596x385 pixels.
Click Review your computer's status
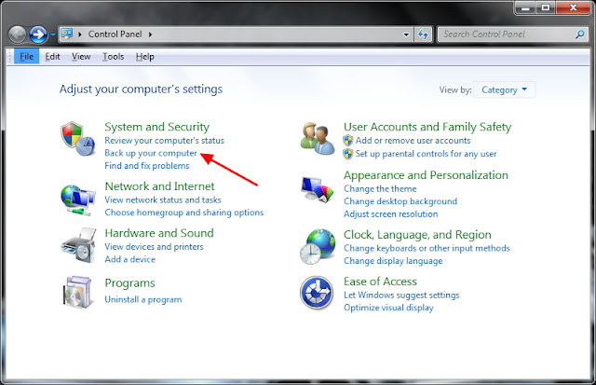point(164,141)
